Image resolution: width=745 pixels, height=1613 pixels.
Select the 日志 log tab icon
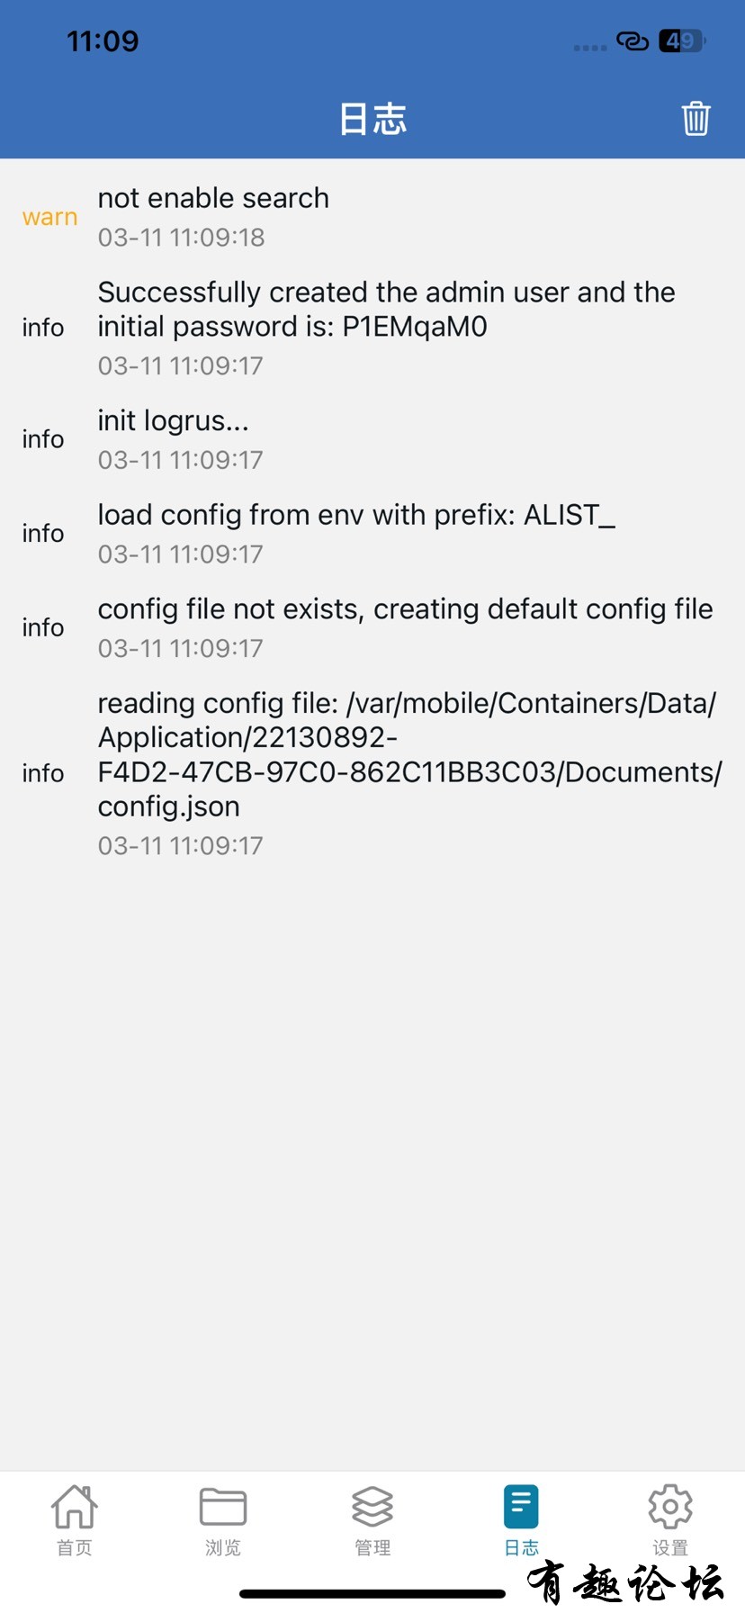(x=521, y=1506)
